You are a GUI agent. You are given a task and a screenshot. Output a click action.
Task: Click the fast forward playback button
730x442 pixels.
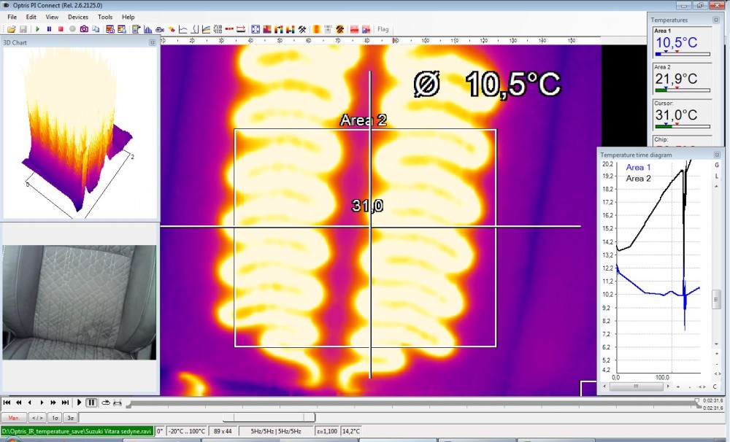[53, 403]
